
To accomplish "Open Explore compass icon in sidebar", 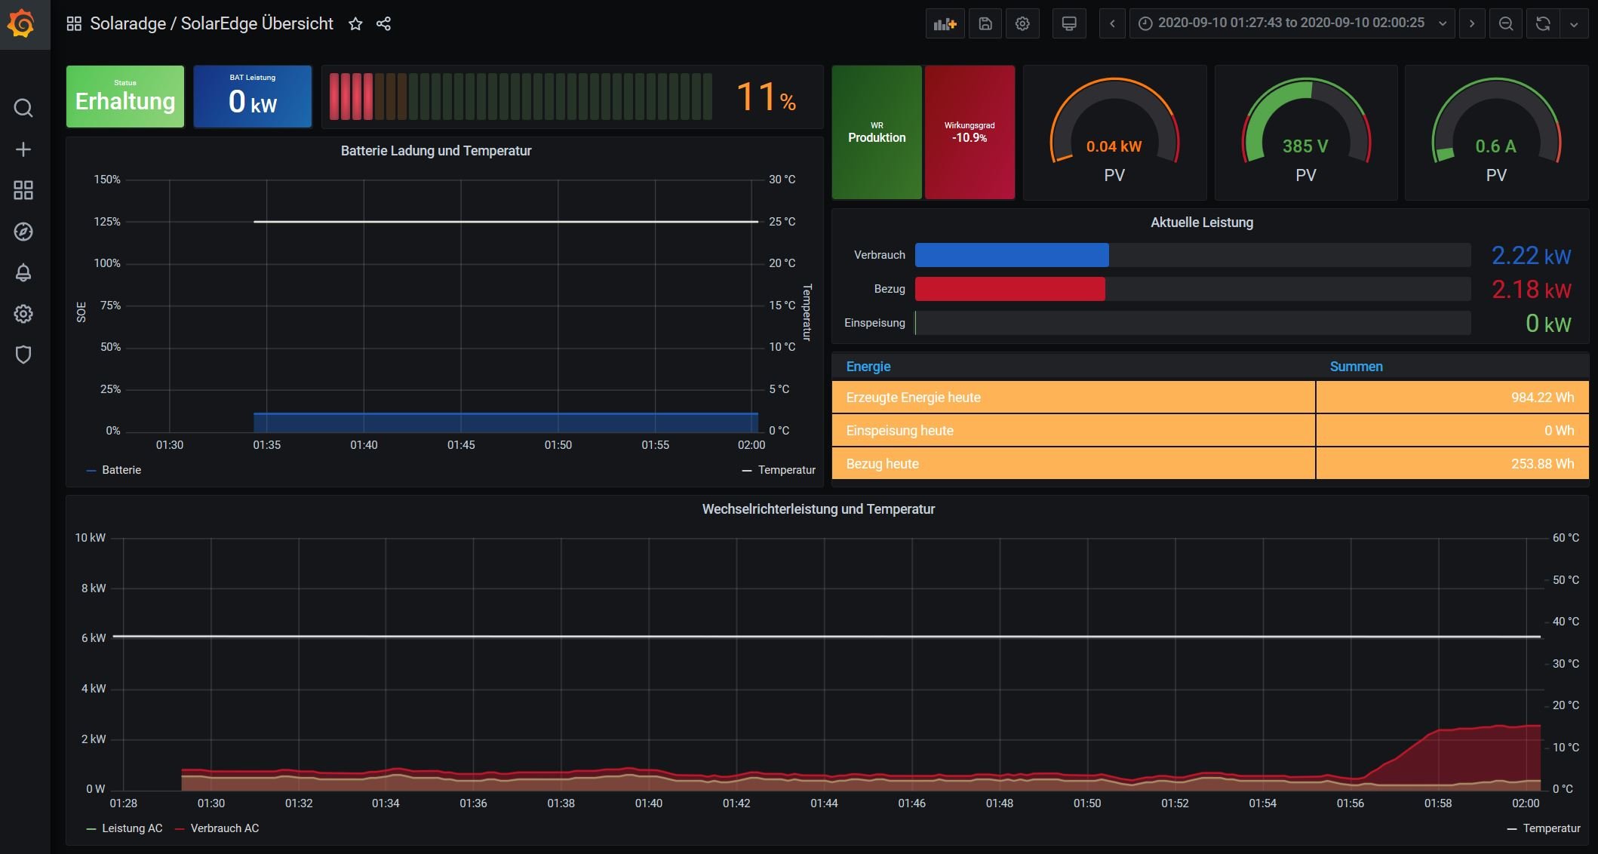I will tap(23, 232).
